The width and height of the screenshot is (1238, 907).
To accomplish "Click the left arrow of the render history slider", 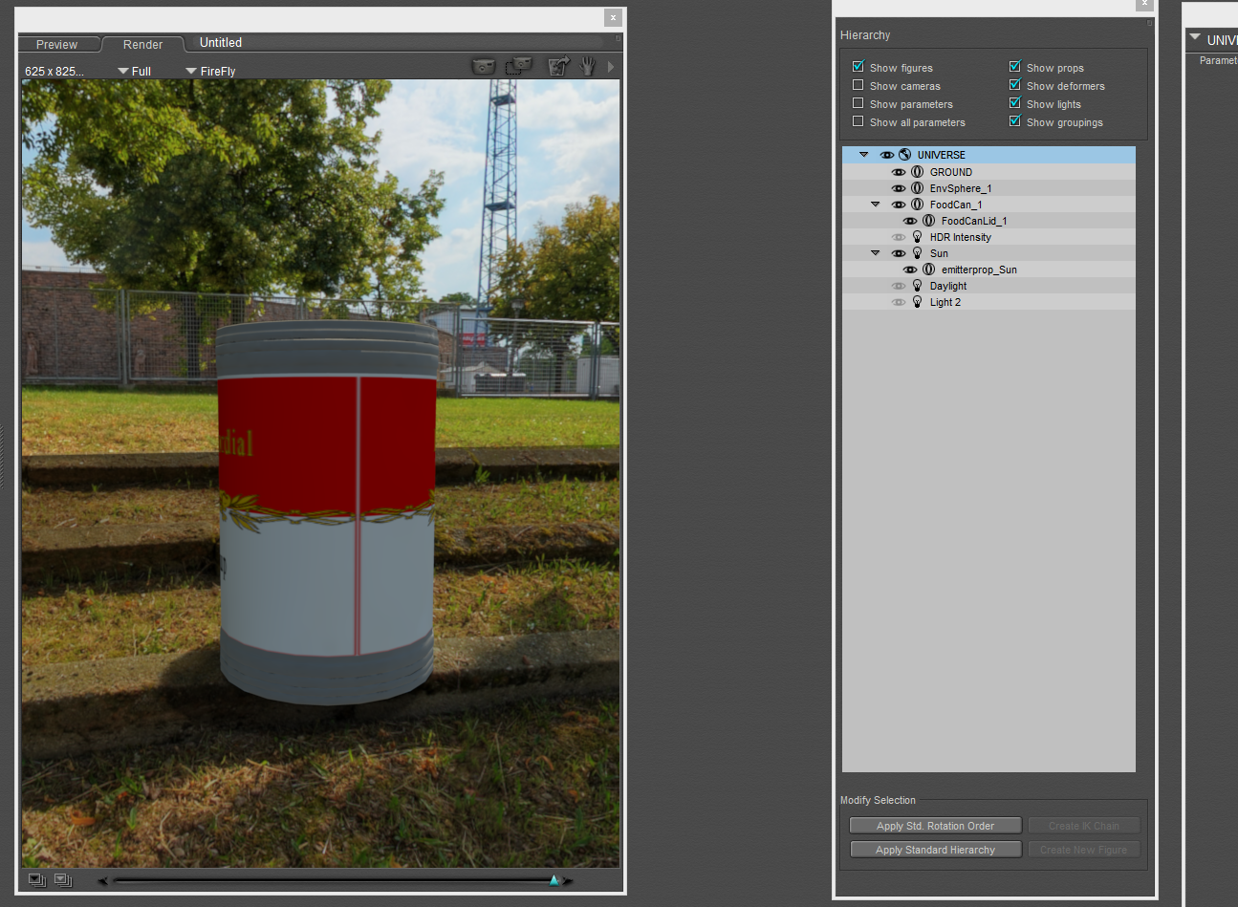I will 103,880.
